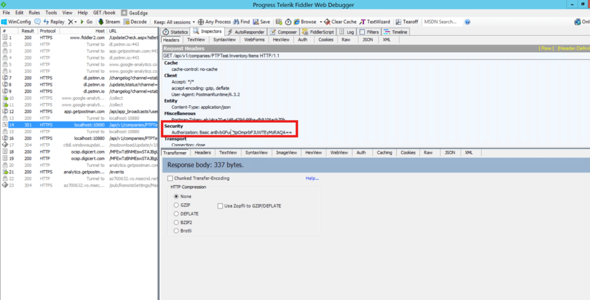Open request TextView inspector tab
The height and width of the screenshot is (300, 590).
[196, 40]
